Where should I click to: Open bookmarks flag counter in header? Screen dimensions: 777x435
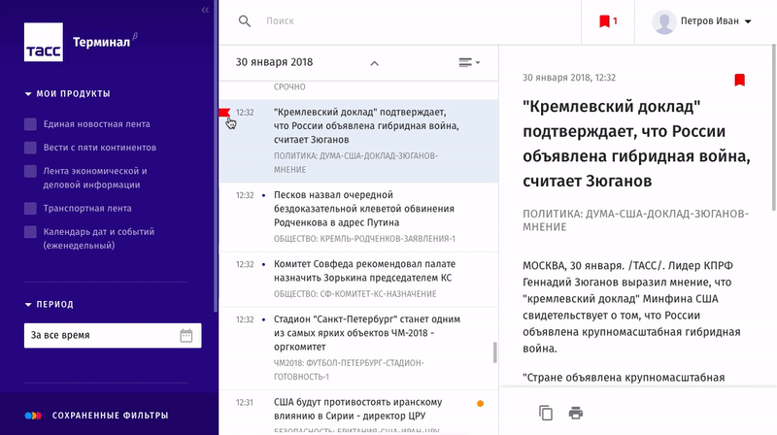[608, 20]
